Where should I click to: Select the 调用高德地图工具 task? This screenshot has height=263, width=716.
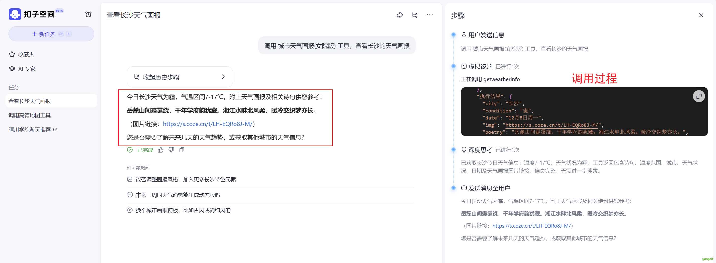30,115
